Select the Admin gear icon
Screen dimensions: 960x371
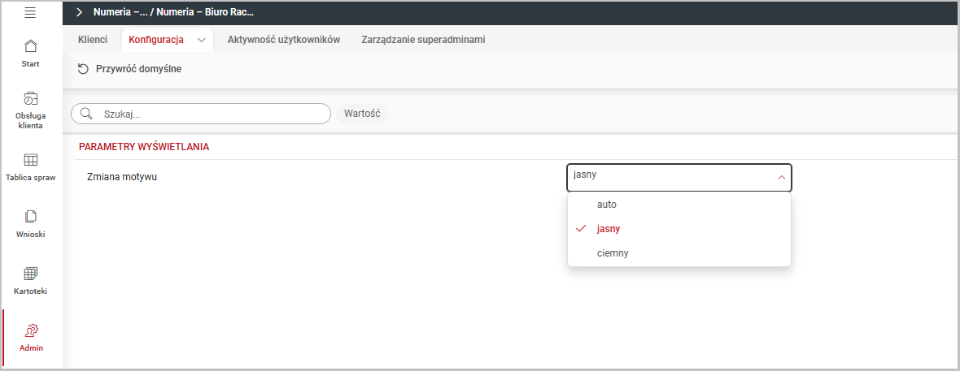pyautogui.click(x=31, y=330)
